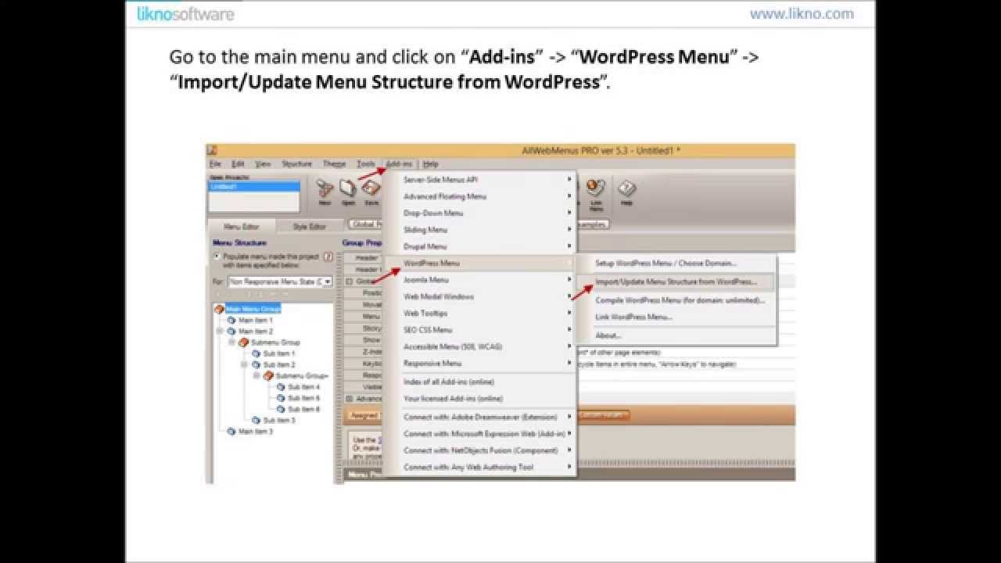Choose WordPress Menu from Add-ins list

click(480, 263)
